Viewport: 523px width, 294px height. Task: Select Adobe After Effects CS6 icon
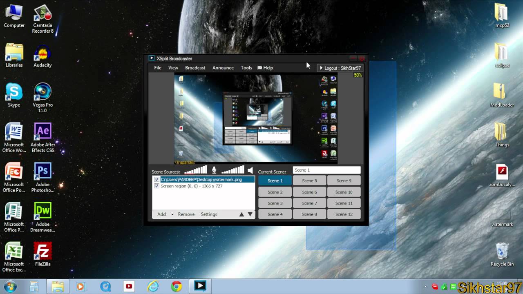(x=42, y=137)
